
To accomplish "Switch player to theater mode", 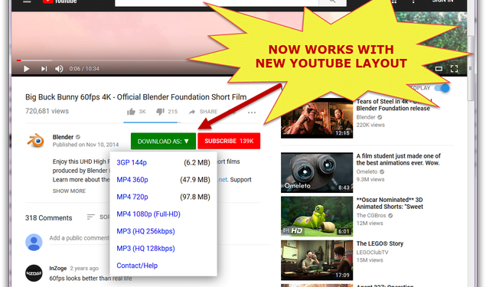I will pyautogui.click(x=439, y=68).
